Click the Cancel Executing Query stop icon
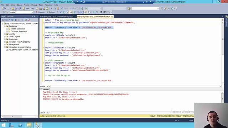Screen dimensions: 228x128 (57, 12)
